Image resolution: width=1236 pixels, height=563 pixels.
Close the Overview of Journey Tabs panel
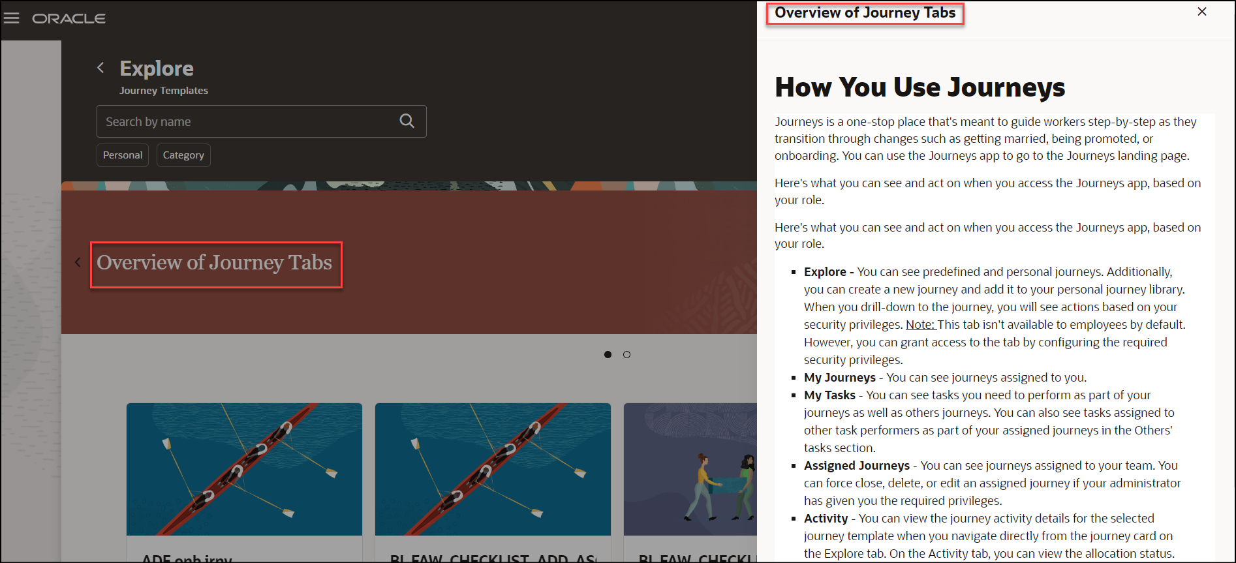[1202, 12]
